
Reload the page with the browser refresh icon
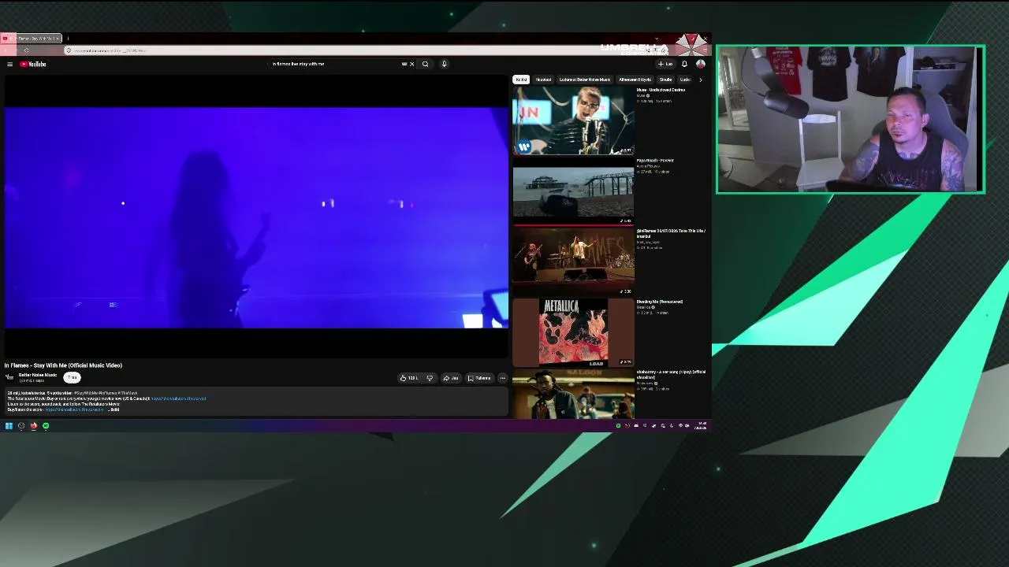[26, 50]
